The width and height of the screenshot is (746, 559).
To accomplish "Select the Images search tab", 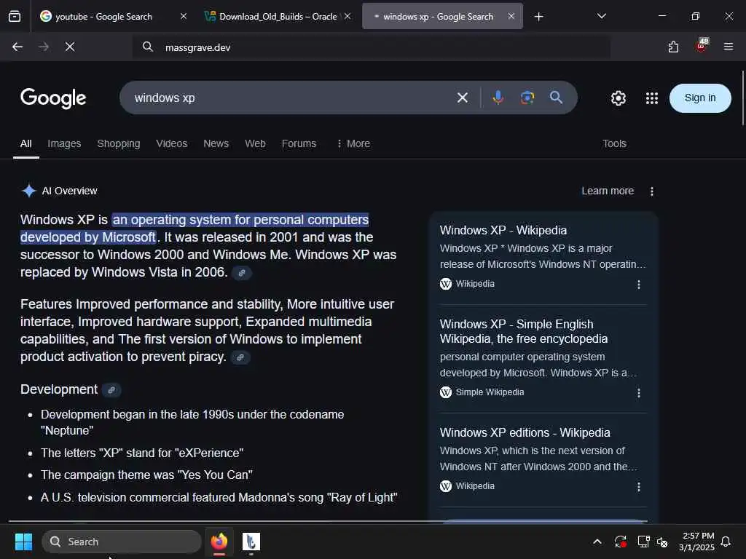I will [64, 143].
